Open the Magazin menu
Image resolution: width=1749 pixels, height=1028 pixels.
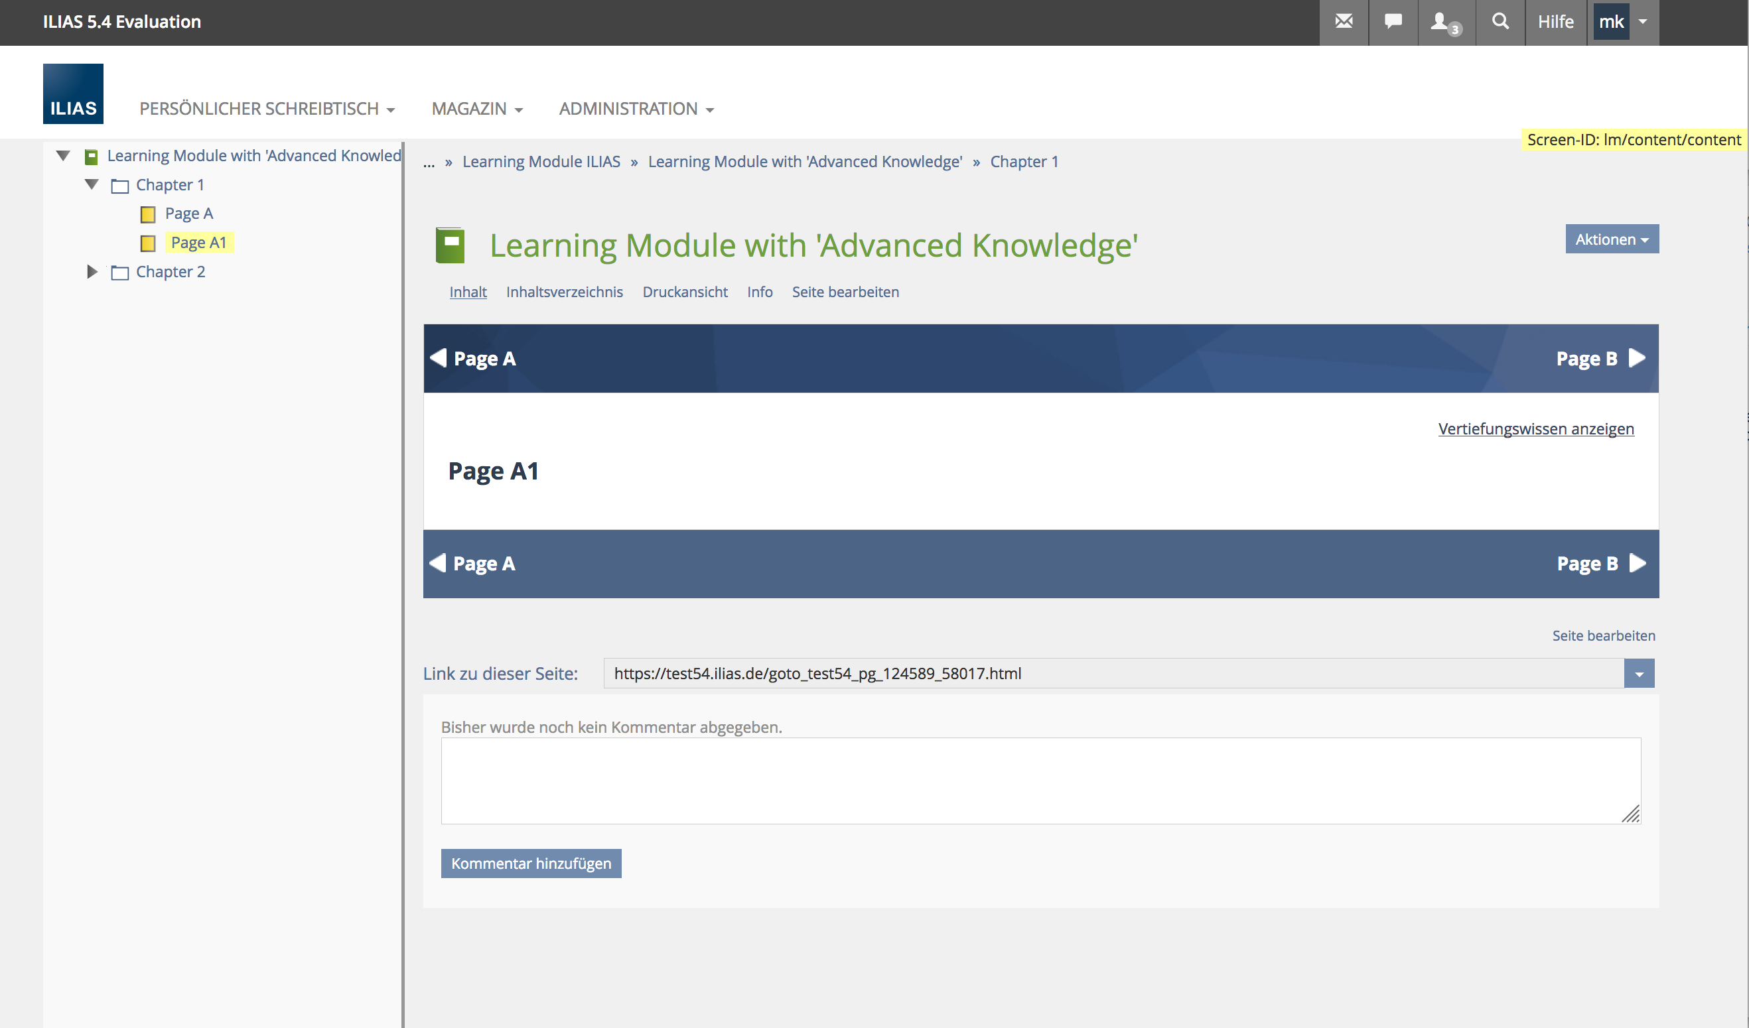tap(477, 109)
